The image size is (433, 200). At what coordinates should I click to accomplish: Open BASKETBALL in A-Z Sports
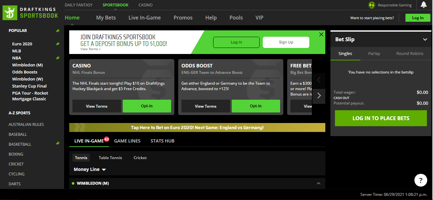(20, 144)
